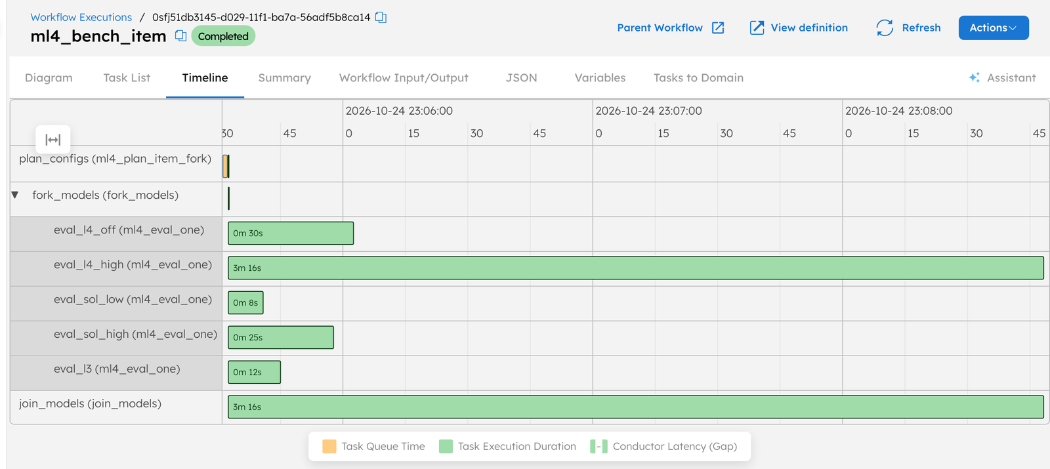1050x469 pixels.
Task: Copy the ml4_bench_item workflow name
Action: click(180, 36)
